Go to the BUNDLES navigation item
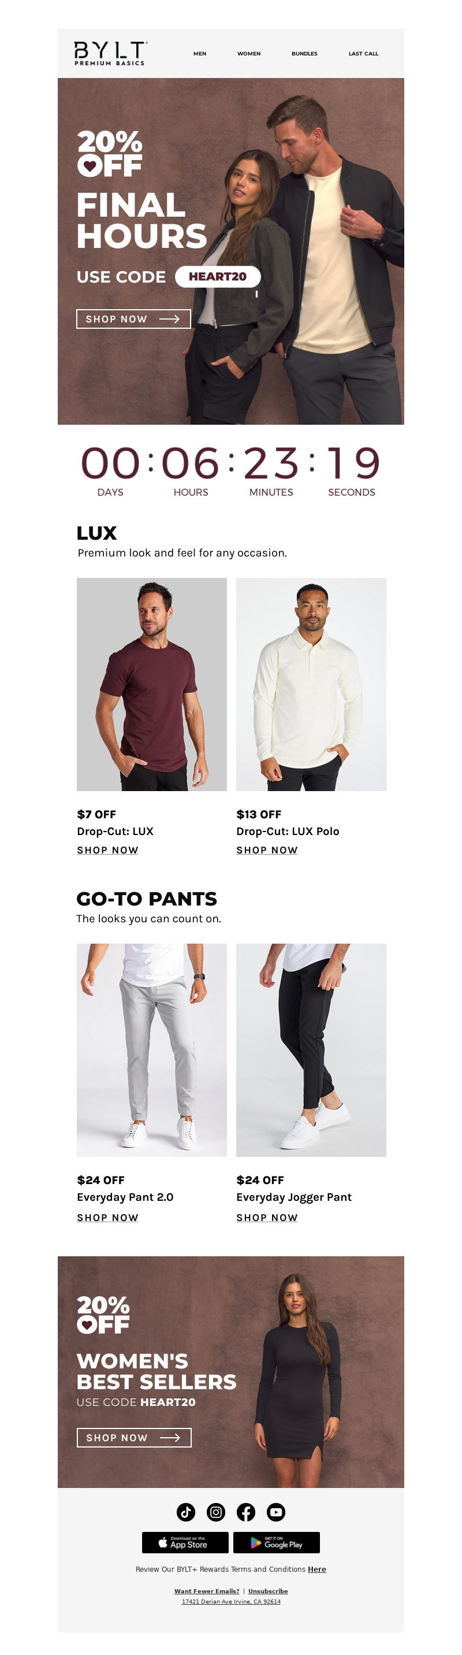462x1655 pixels. point(304,53)
